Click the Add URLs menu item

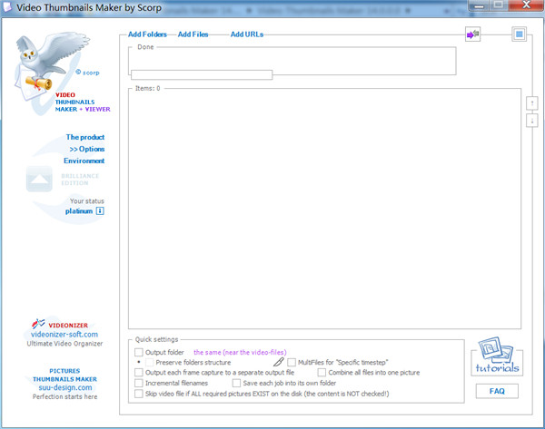tap(247, 34)
